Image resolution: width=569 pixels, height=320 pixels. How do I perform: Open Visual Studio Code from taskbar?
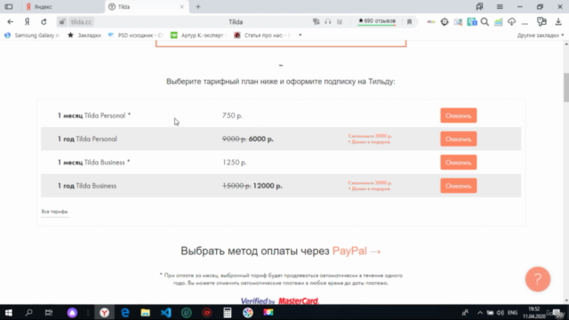click(x=166, y=312)
